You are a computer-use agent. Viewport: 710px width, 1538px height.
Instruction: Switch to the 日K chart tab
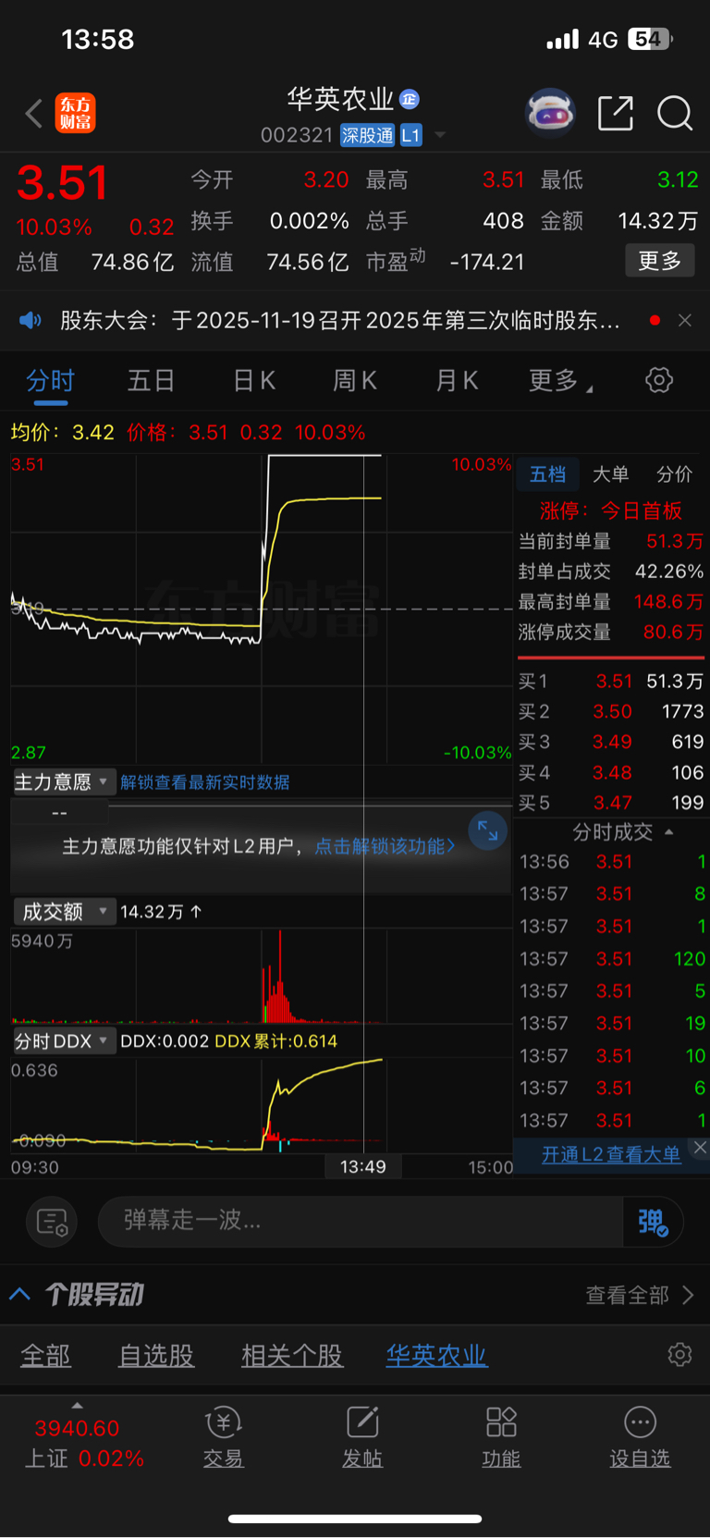coord(254,380)
